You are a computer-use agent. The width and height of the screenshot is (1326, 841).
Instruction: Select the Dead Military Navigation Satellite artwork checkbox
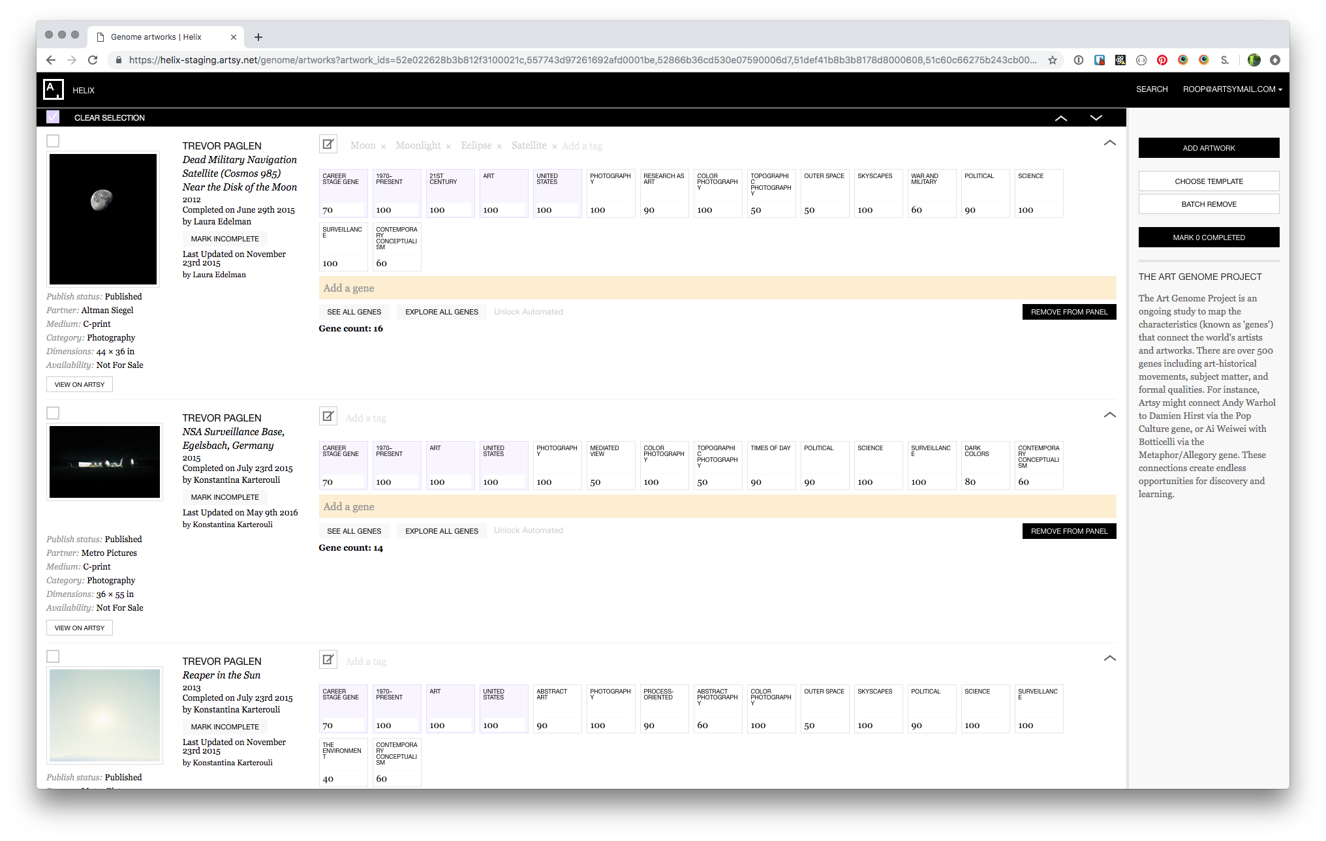pyautogui.click(x=53, y=141)
